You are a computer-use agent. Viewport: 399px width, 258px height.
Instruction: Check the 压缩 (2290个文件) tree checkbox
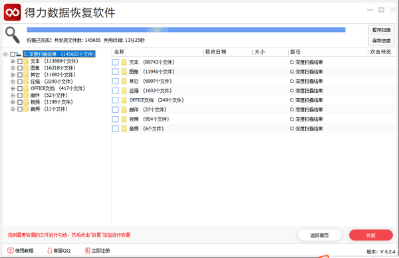(x=20, y=82)
